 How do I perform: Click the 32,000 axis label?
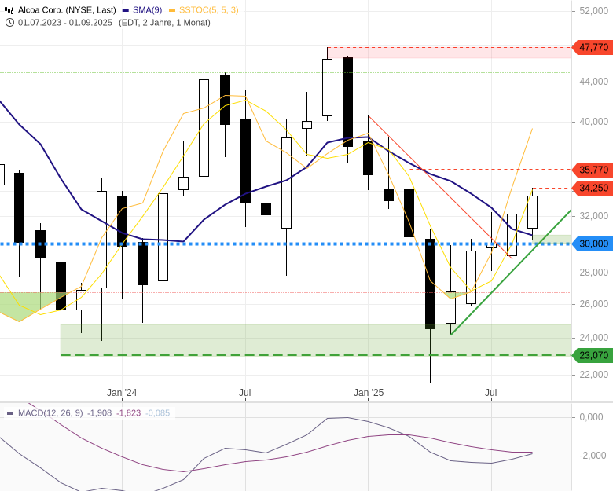[x=594, y=216]
